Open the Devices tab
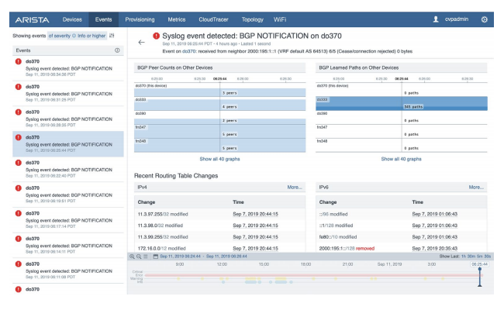This screenshot has width=504, height=310. 72,19
